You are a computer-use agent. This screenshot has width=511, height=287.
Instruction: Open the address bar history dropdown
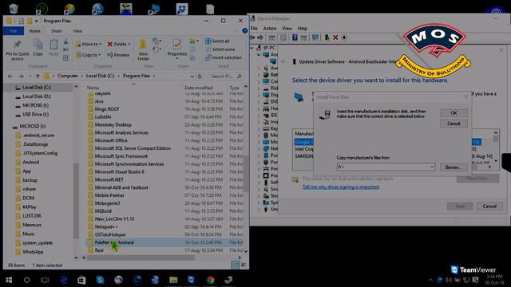tap(192, 77)
